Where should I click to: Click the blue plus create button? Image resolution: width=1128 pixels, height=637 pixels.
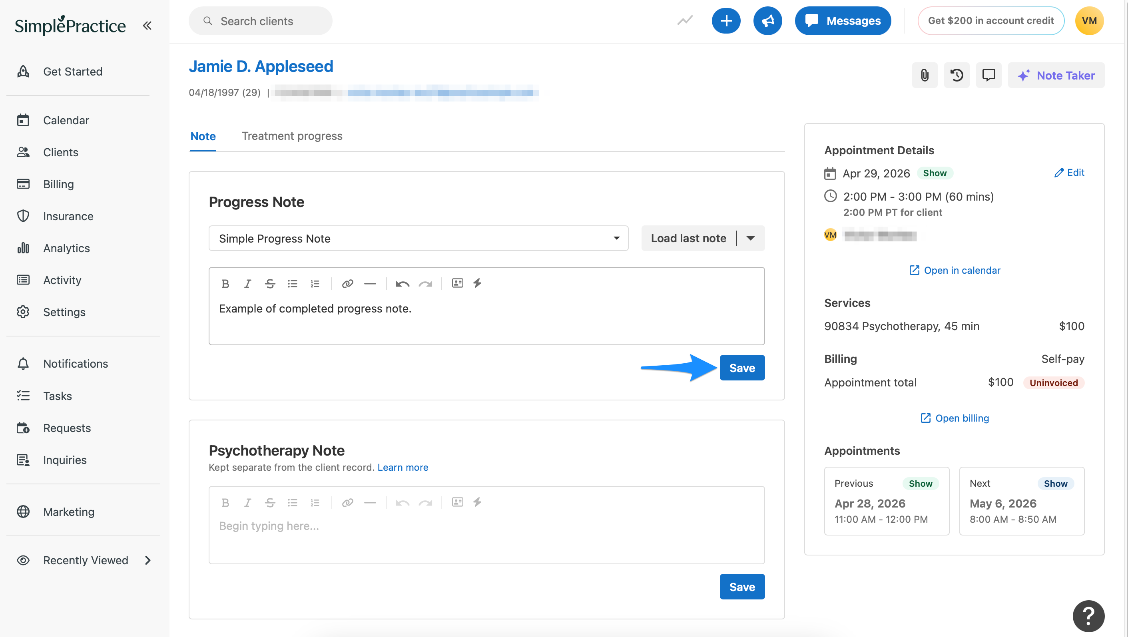pyautogui.click(x=726, y=20)
